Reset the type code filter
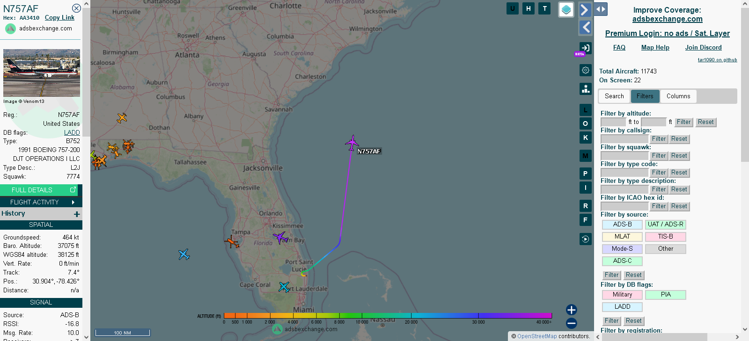749x341 pixels. click(x=679, y=173)
